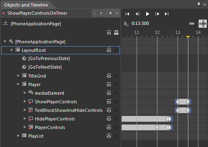Select the GoToNextState behavior item
The height and width of the screenshot is (147, 208).
point(45,67)
